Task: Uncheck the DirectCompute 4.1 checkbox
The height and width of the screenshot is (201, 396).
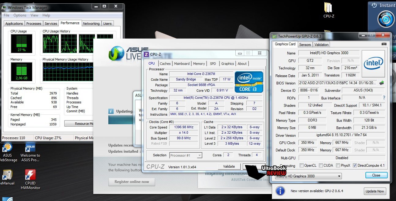Action: click(355, 166)
